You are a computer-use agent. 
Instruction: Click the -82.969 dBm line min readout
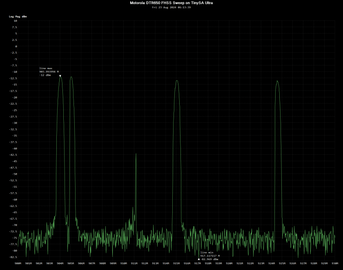[x=209, y=259]
